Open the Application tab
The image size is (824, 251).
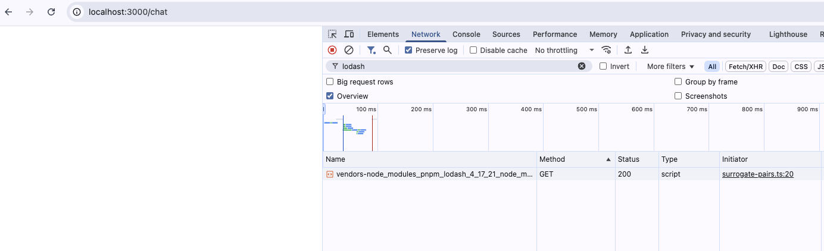(649, 34)
